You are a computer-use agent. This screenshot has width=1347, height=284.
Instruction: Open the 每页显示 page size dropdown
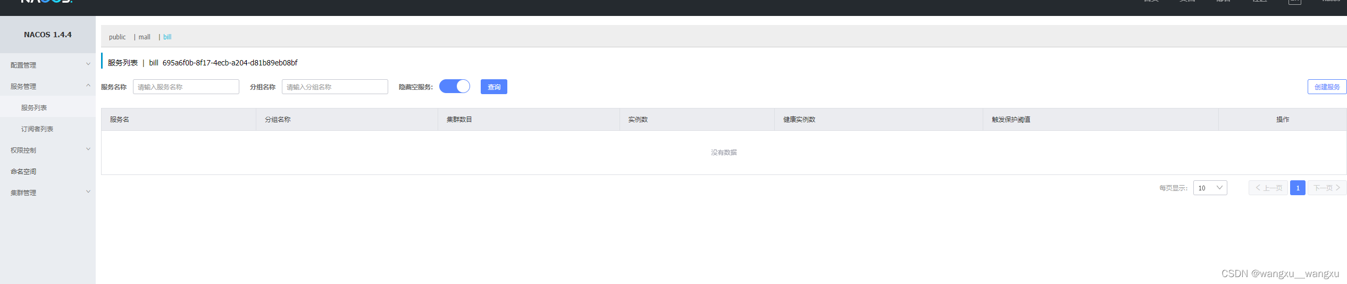(x=1210, y=188)
